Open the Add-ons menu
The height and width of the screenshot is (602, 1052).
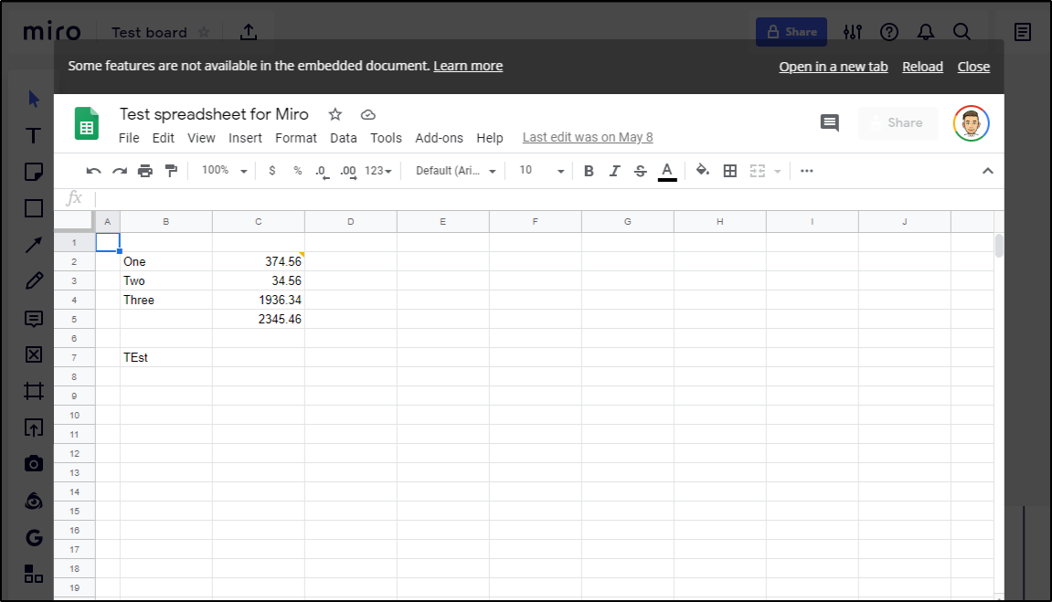coord(439,137)
